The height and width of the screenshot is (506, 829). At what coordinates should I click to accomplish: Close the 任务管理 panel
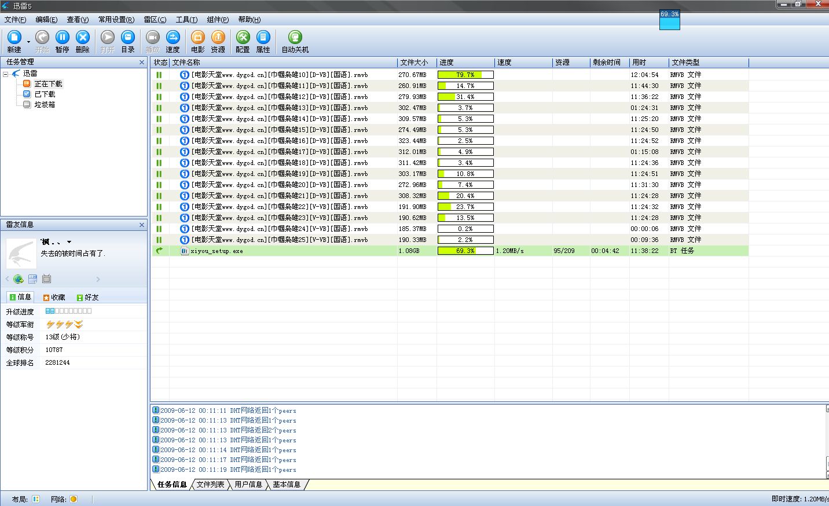click(x=142, y=62)
